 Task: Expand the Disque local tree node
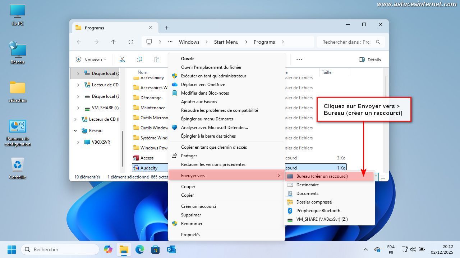(78, 73)
